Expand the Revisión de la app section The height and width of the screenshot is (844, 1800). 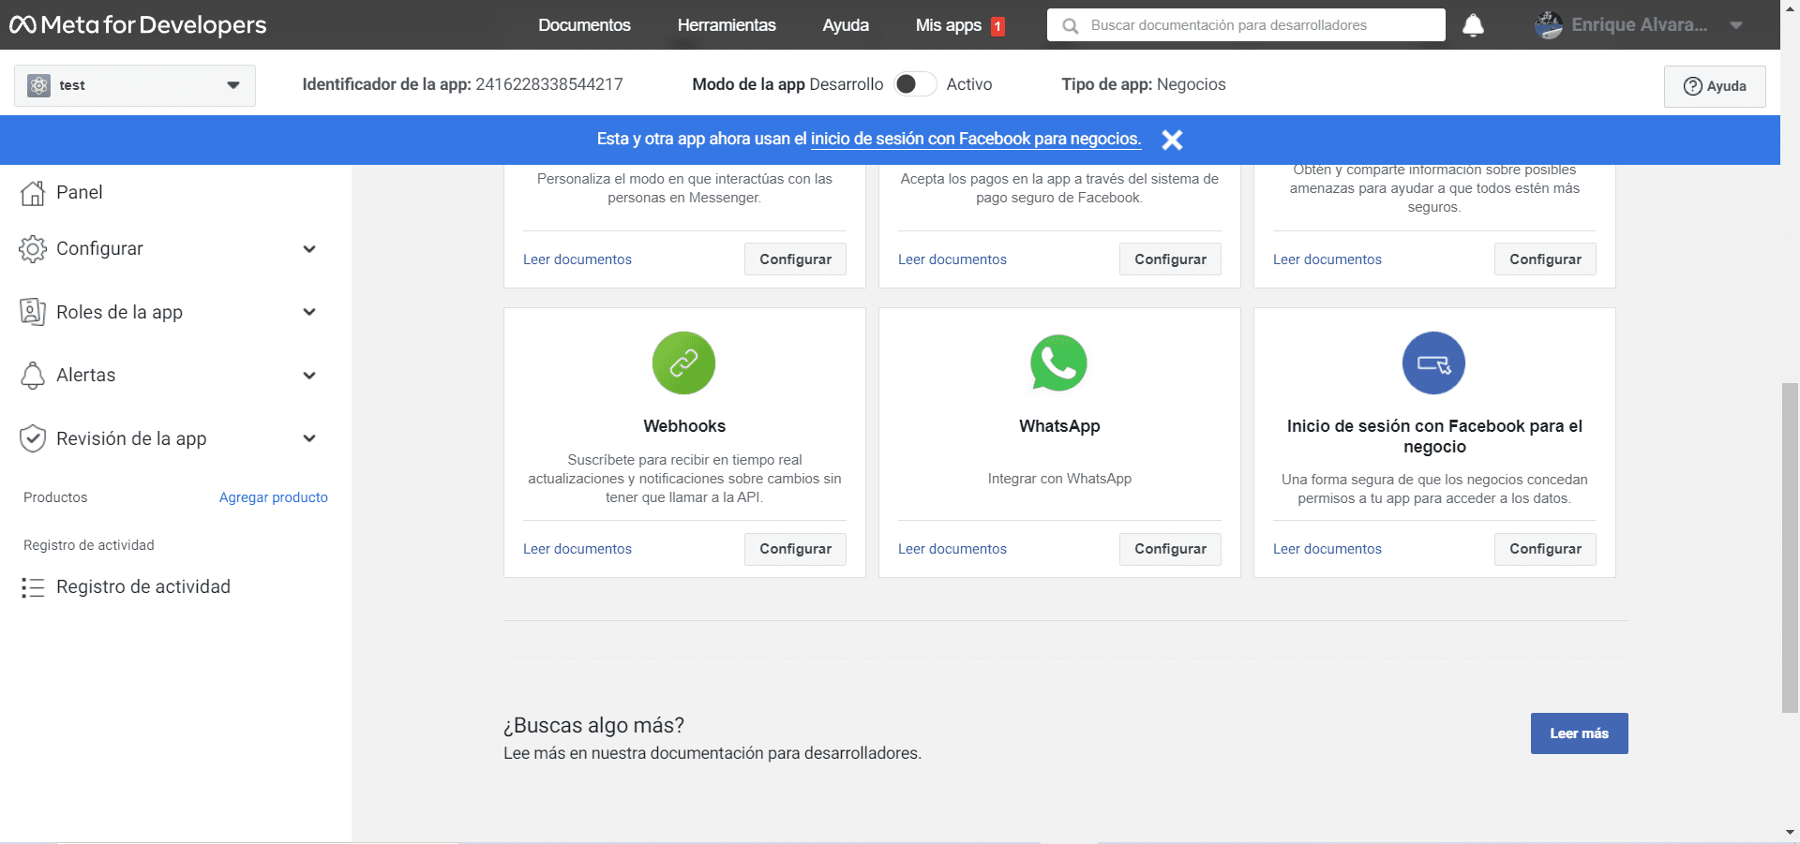[309, 438]
